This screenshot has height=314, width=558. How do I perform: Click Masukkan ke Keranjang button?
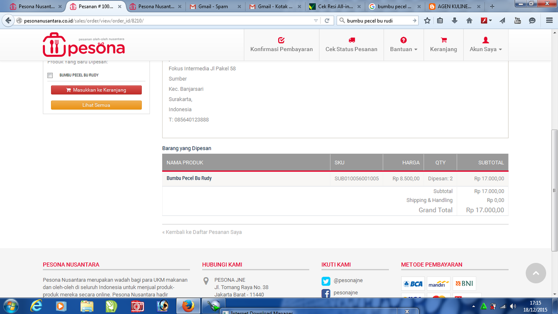click(96, 90)
